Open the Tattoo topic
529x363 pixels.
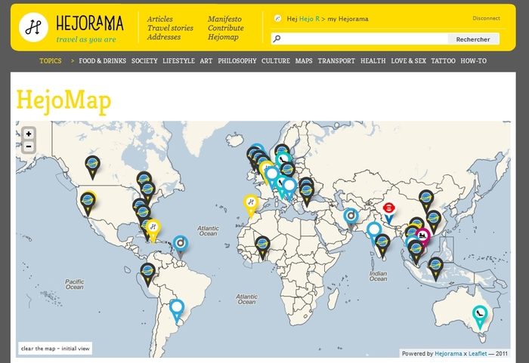[x=443, y=61]
